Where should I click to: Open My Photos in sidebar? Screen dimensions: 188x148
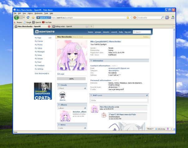pyautogui.click(x=39, y=45)
